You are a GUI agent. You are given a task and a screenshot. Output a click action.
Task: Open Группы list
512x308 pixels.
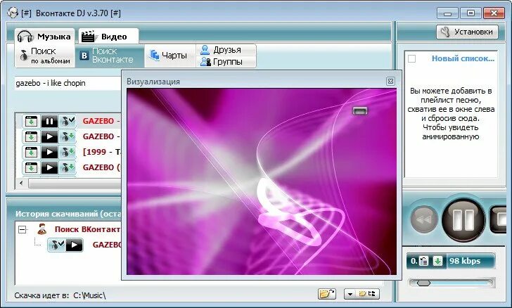click(x=226, y=61)
